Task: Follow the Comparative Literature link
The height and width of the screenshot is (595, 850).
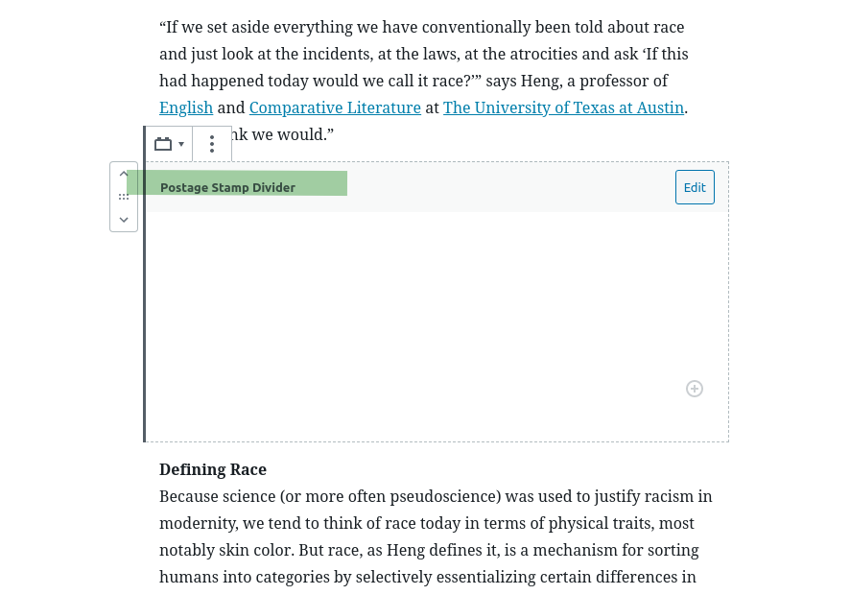Action: 335,107
